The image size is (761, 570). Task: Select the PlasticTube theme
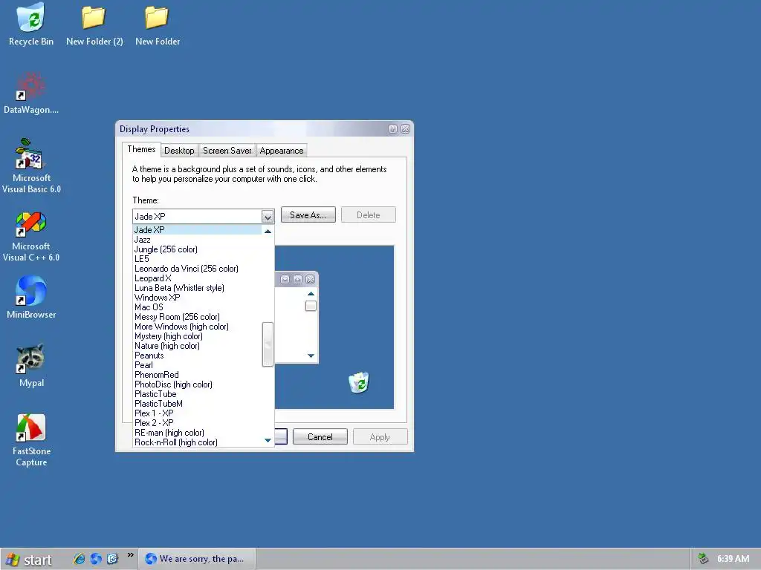[x=197, y=394]
